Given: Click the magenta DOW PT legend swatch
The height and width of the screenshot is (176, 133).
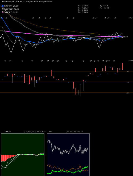Looking at the screenshot, I should tap(3, 12).
